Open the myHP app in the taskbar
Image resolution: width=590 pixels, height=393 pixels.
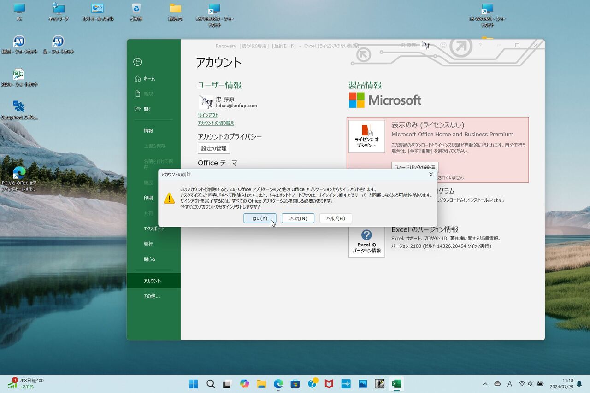pyautogui.click(x=346, y=384)
